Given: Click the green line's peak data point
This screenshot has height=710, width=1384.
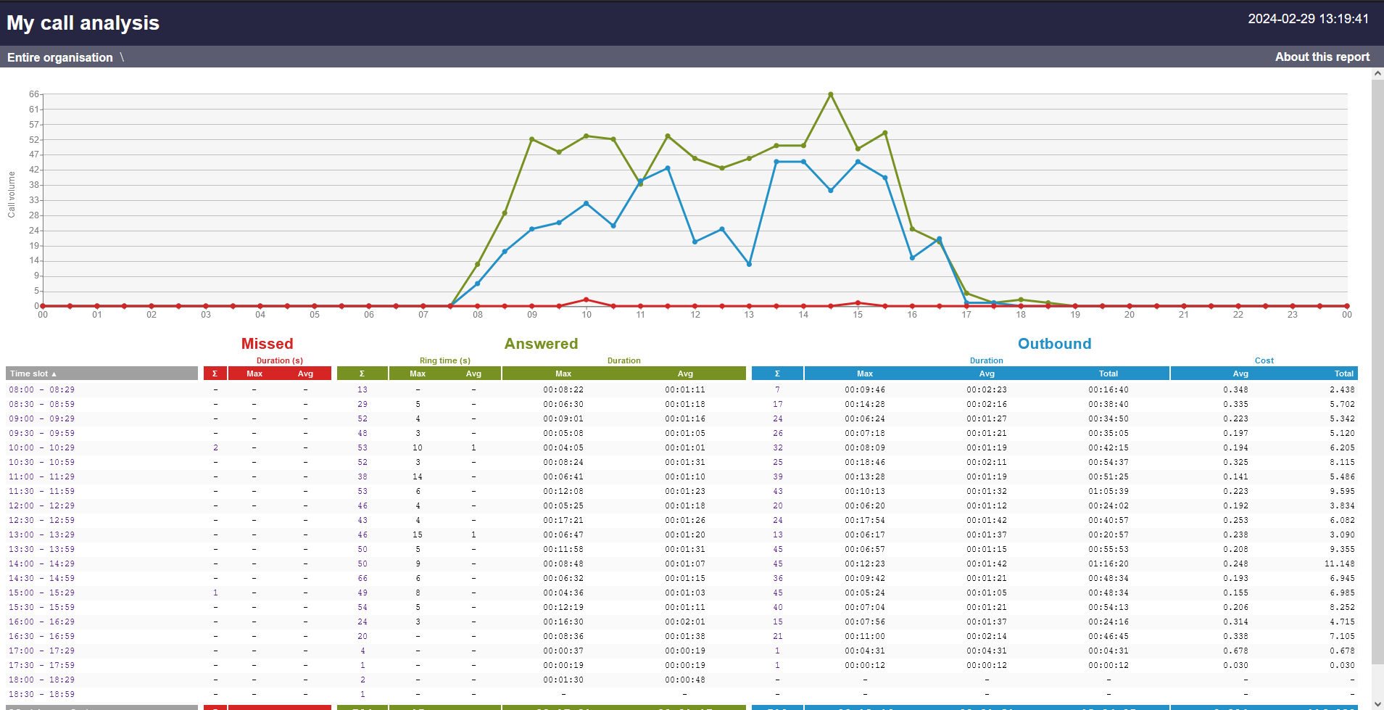Looking at the screenshot, I should pos(830,94).
